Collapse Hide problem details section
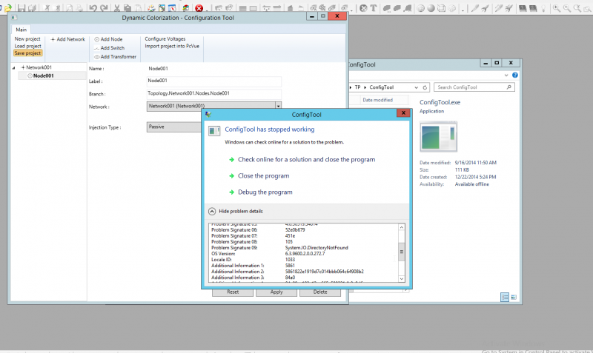This screenshot has height=353, width=593. click(x=212, y=212)
